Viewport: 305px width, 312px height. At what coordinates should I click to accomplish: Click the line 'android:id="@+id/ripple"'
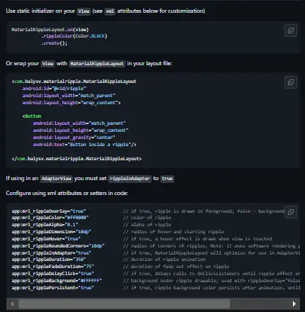pyautogui.click(x=54, y=89)
